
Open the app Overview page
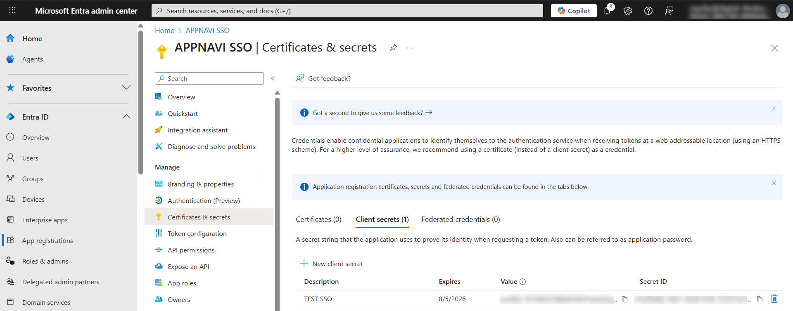tap(181, 97)
